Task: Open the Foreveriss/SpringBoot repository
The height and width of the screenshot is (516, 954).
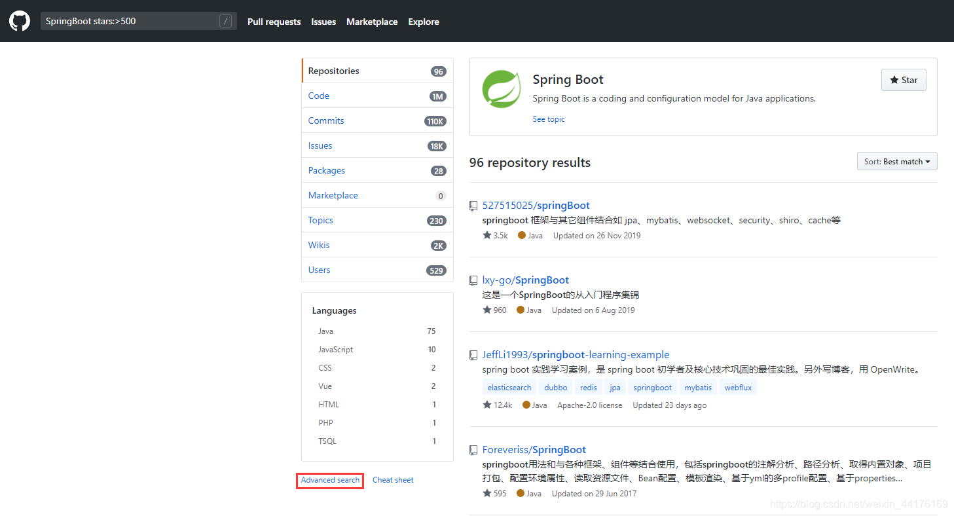Action: (534, 450)
